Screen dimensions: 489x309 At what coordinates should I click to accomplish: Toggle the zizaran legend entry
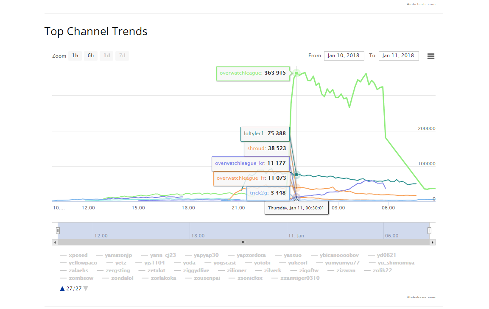pos(341,270)
